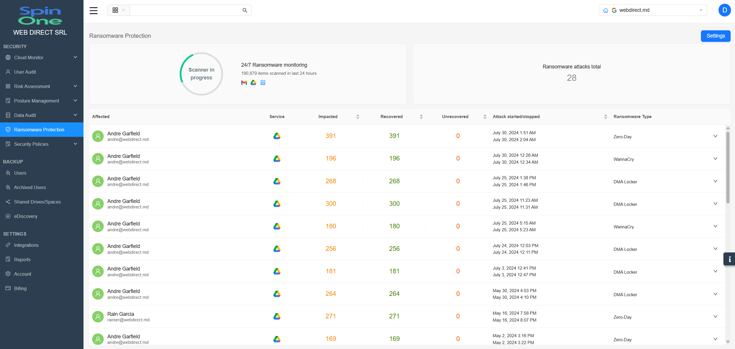Click the info icon on right edge
735x349 pixels.
[x=730, y=259]
